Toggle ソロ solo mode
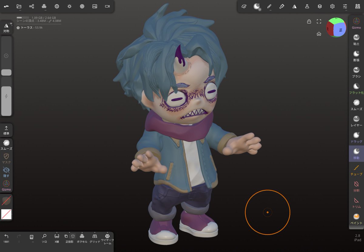 click(44, 238)
